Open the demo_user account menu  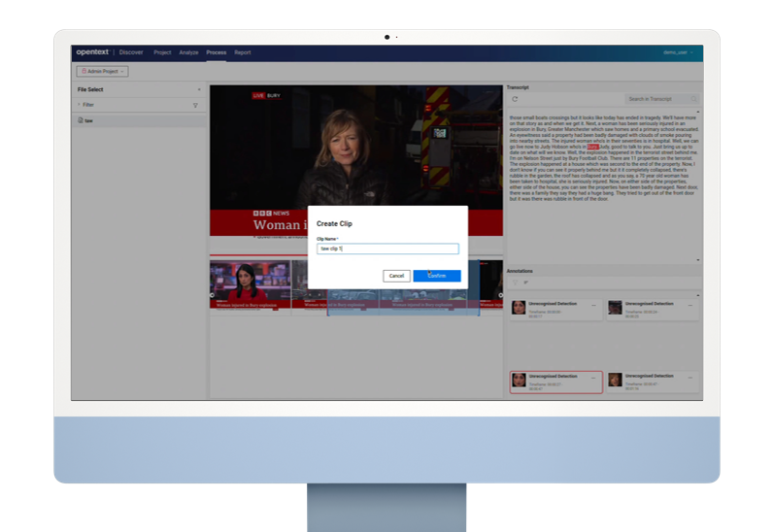coord(678,52)
